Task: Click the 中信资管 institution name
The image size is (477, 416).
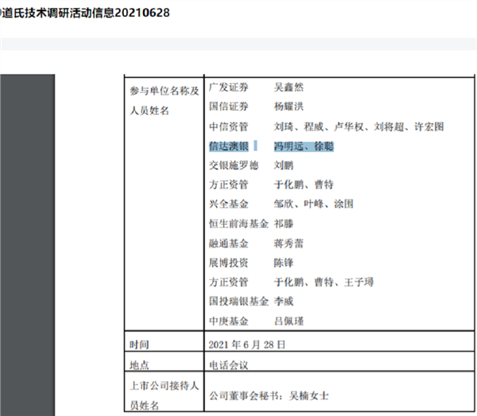Action: click(229, 126)
